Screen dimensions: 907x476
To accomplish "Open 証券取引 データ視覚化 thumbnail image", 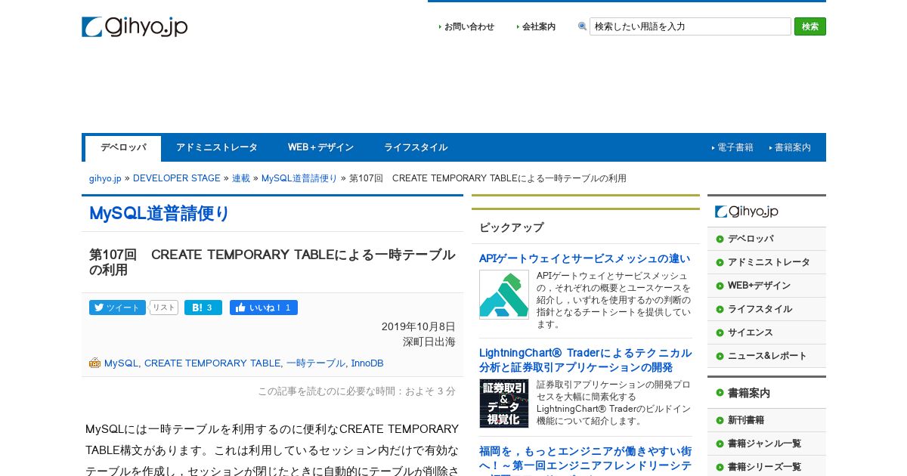I will pyautogui.click(x=504, y=403).
